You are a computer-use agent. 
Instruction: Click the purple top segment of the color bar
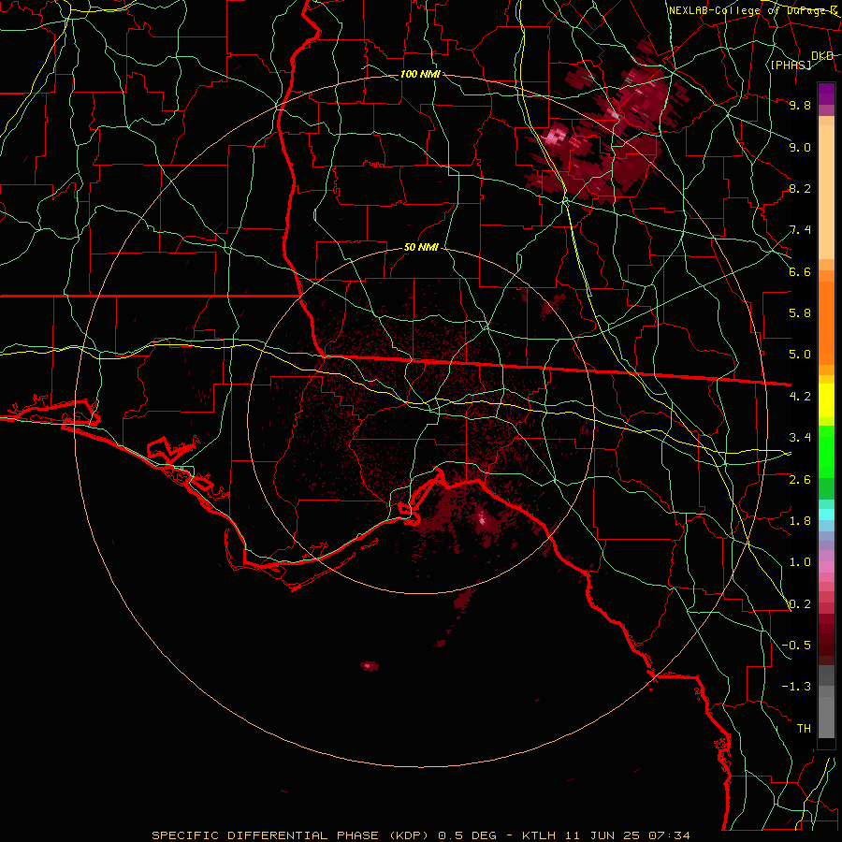(x=826, y=94)
